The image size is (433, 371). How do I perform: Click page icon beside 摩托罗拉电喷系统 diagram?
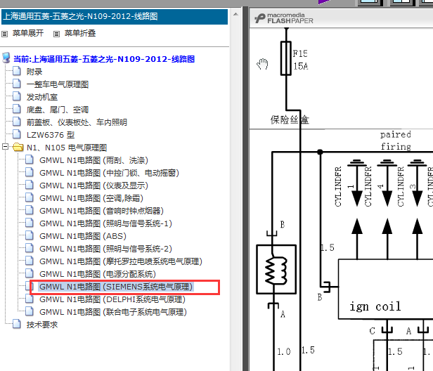coord(30,261)
